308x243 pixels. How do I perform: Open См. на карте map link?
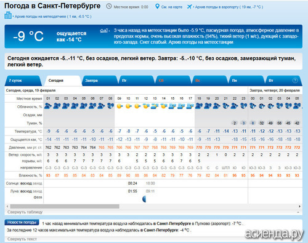tap(172, 7)
